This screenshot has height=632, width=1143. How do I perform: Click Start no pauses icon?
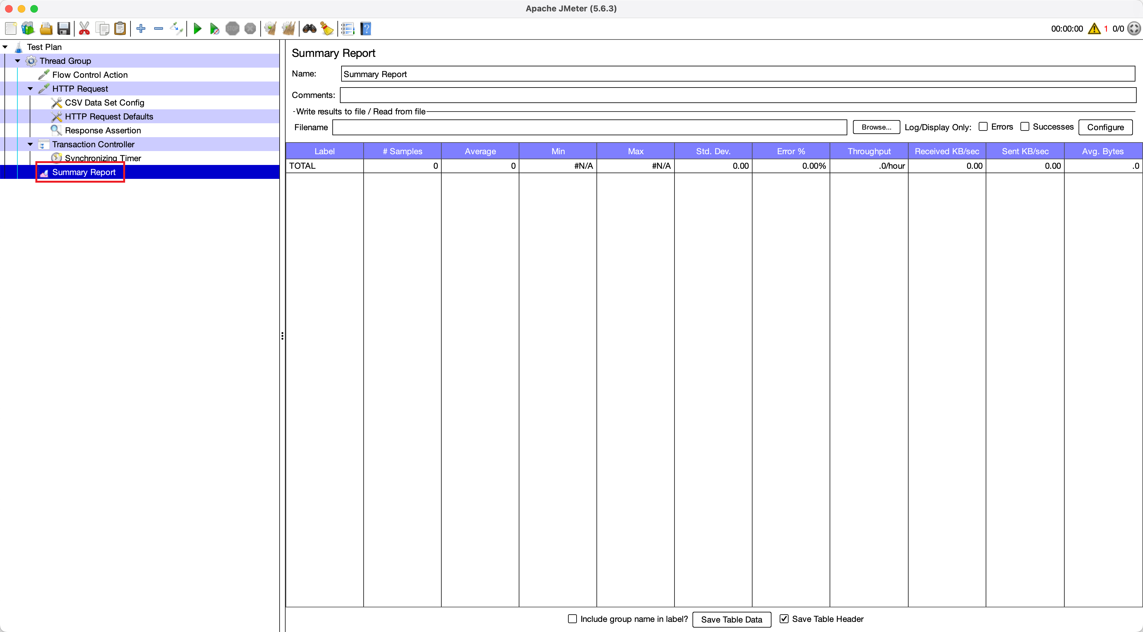[215, 29]
